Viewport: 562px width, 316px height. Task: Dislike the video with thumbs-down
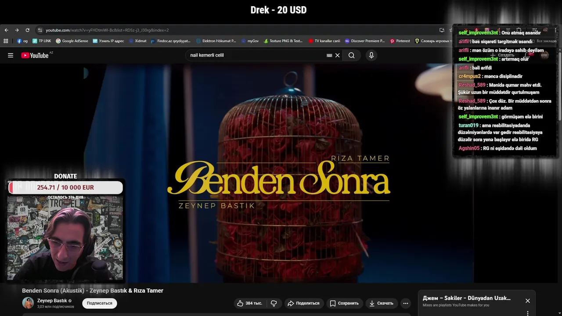tap(274, 303)
